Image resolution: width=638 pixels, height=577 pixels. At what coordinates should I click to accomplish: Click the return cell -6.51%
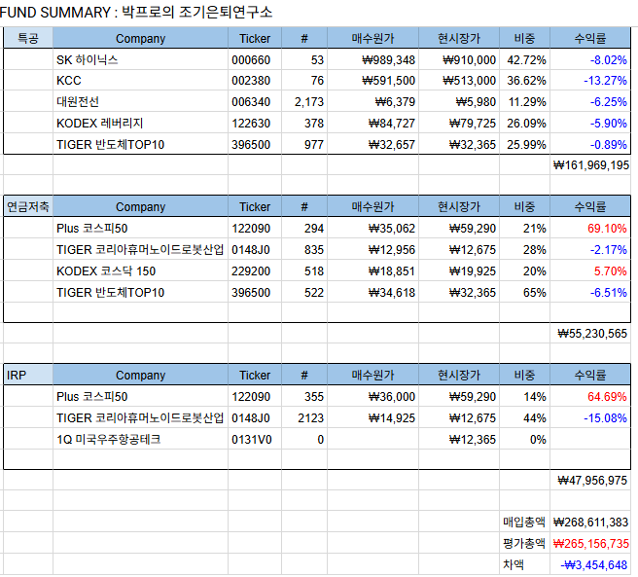click(x=590, y=292)
